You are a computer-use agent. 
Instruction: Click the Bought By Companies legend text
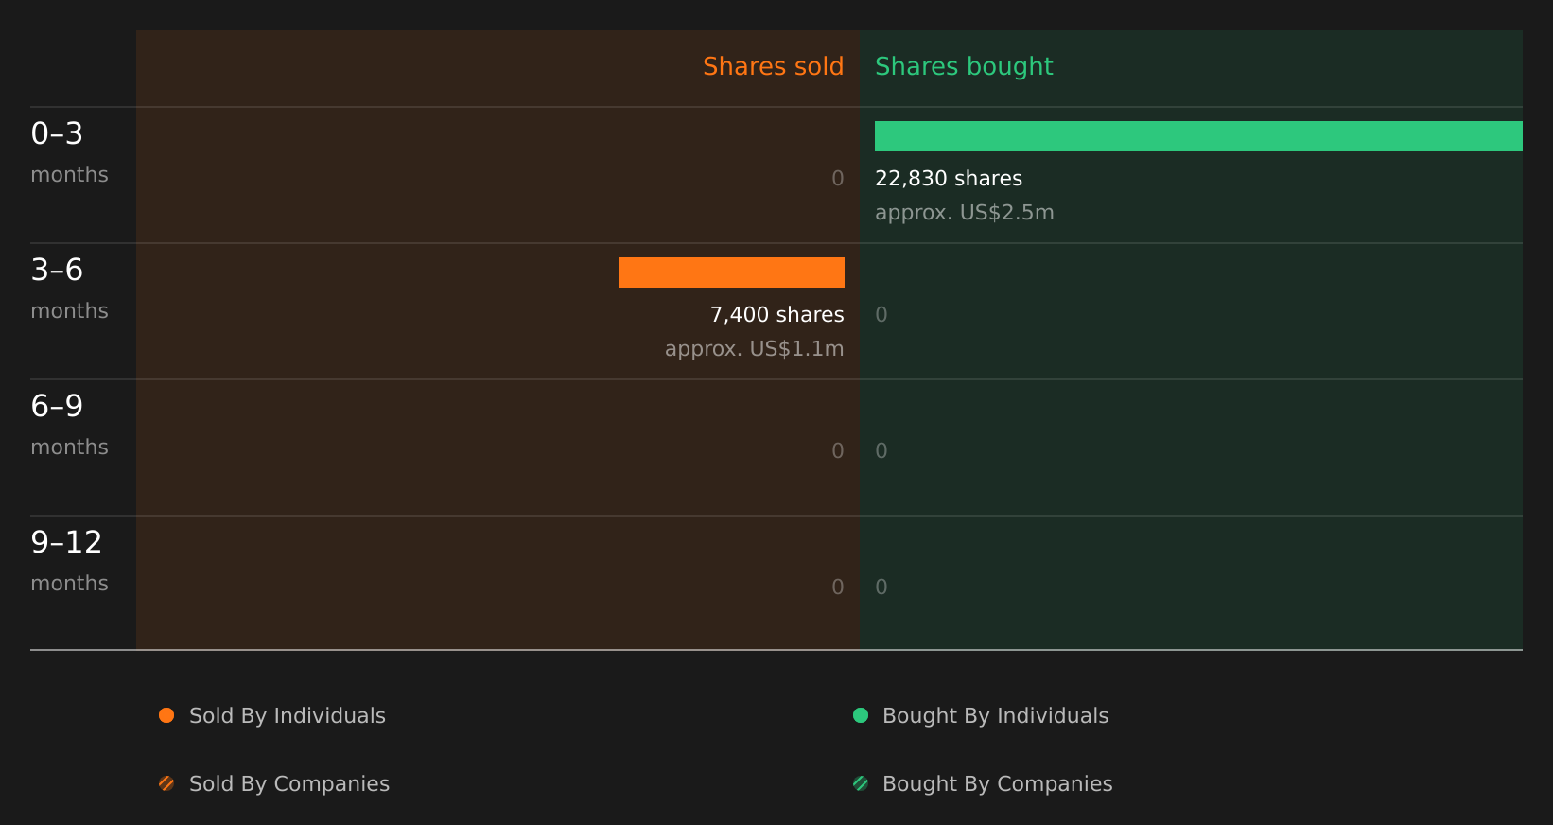[x=998, y=783]
